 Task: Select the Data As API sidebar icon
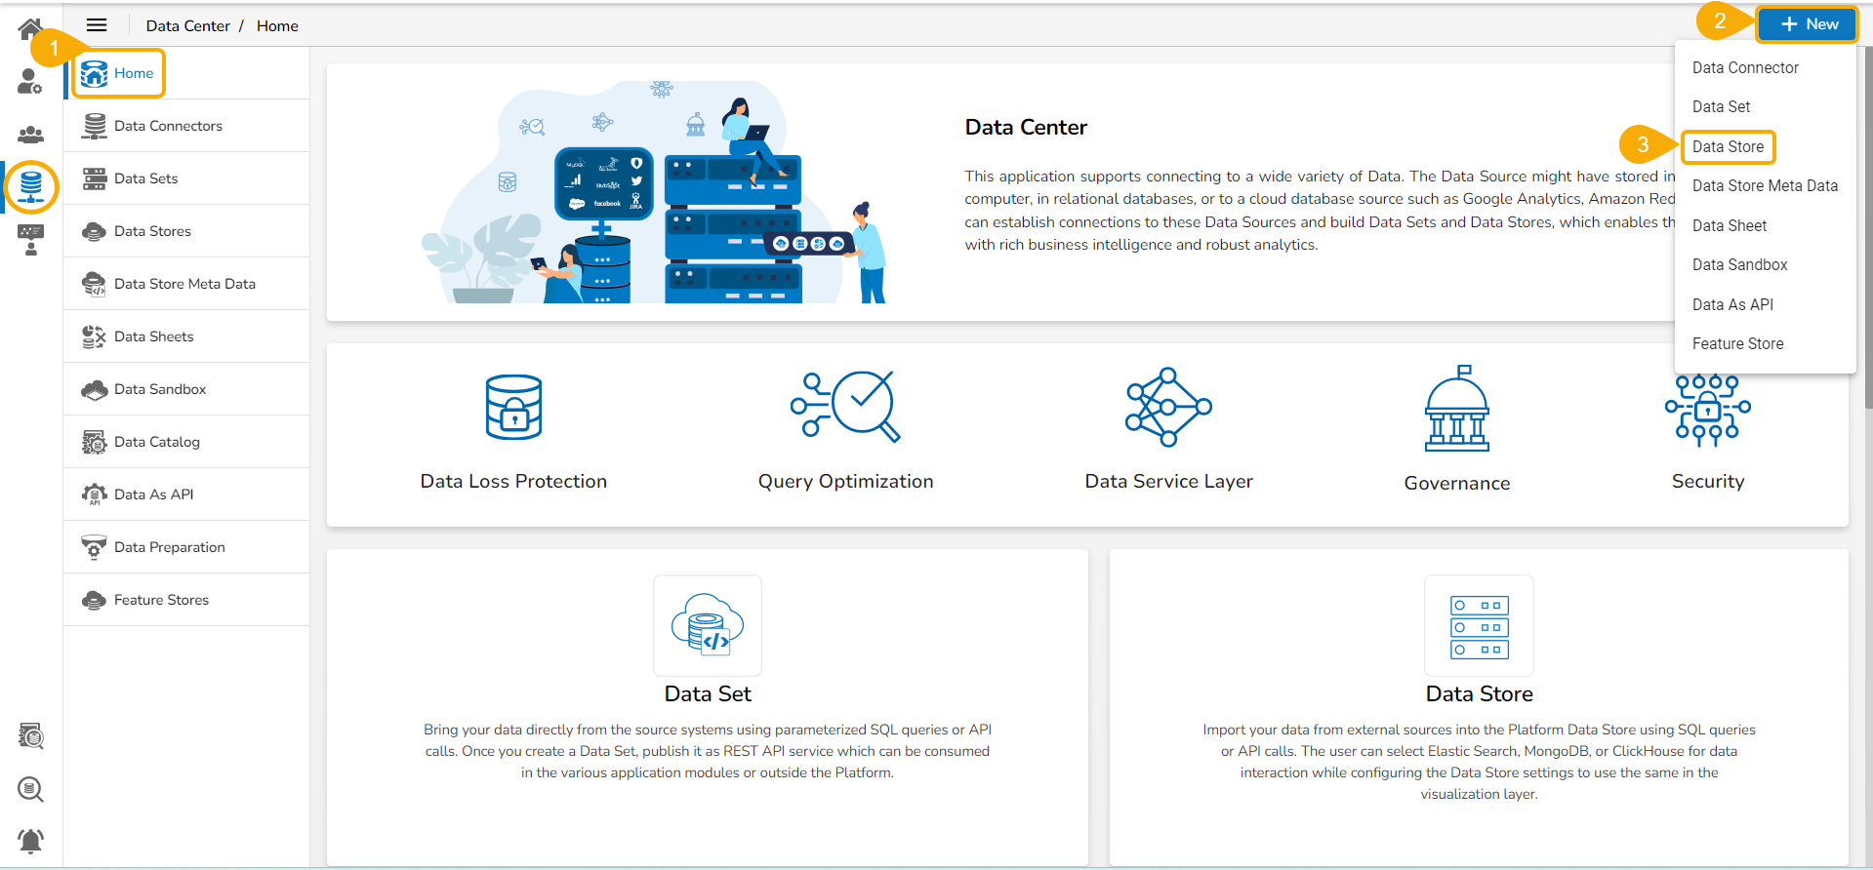[94, 494]
